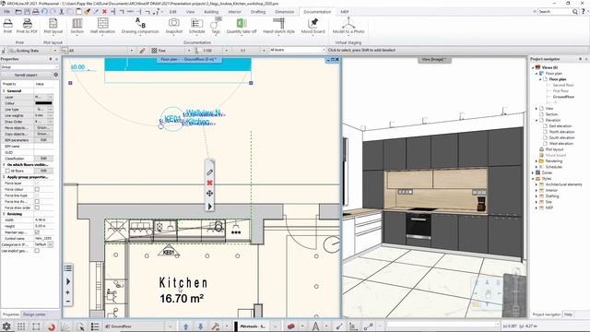590x332 pixels.
Task: Expand the Styles node in Project navigator
Action: click(x=533, y=178)
